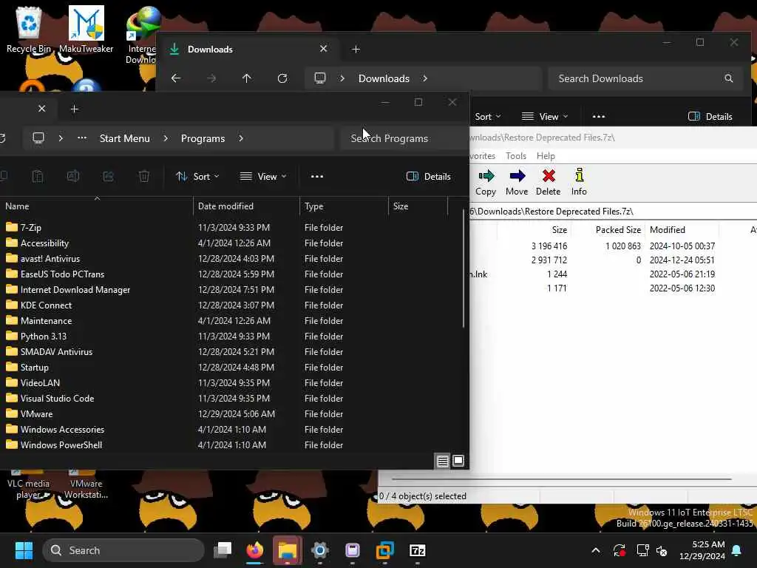Click the Paste icon in Programs toolbar
The image size is (757, 568).
[x=38, y=176]
